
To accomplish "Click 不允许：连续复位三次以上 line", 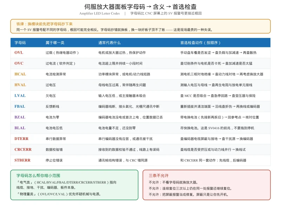I will pyautogui.click(x=191, y=188).
